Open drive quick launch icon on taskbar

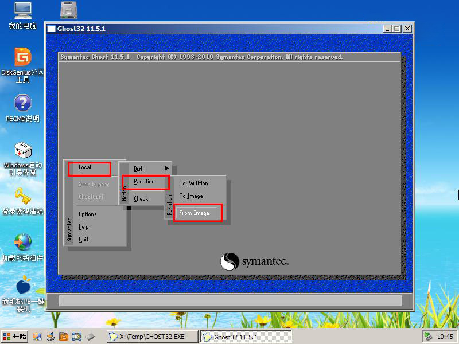90,337
